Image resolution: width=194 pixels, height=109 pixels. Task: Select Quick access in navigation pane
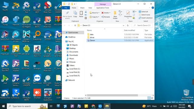73,32
